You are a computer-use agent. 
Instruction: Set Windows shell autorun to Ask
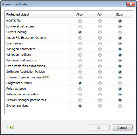(x=100, y=61)
